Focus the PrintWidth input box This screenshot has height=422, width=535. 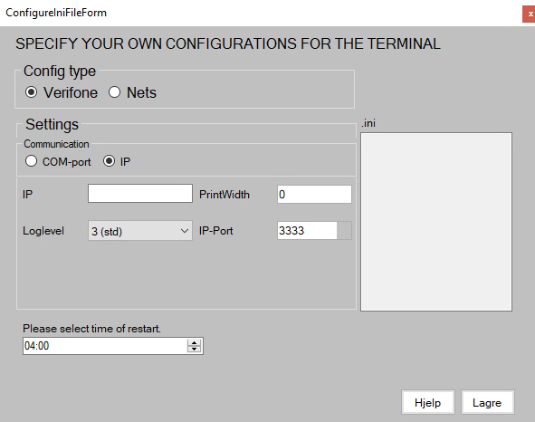pos(314,195)
